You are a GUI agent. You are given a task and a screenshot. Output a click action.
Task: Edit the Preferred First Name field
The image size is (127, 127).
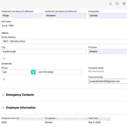pyautogui.click(x=22, y=16)
